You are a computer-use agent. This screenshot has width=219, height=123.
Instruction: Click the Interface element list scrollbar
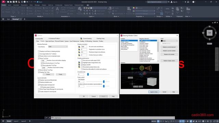tap(158, 51)
